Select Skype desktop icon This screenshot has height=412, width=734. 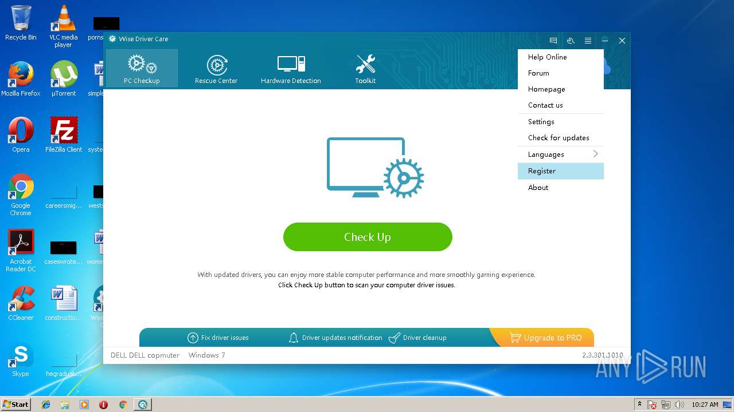[x=21, y=359]
